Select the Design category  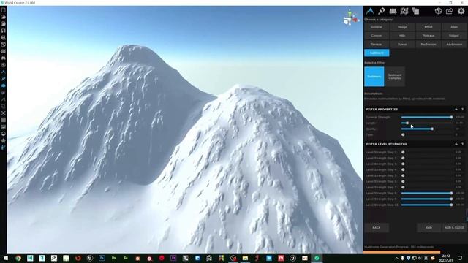(x=402, y=27)
